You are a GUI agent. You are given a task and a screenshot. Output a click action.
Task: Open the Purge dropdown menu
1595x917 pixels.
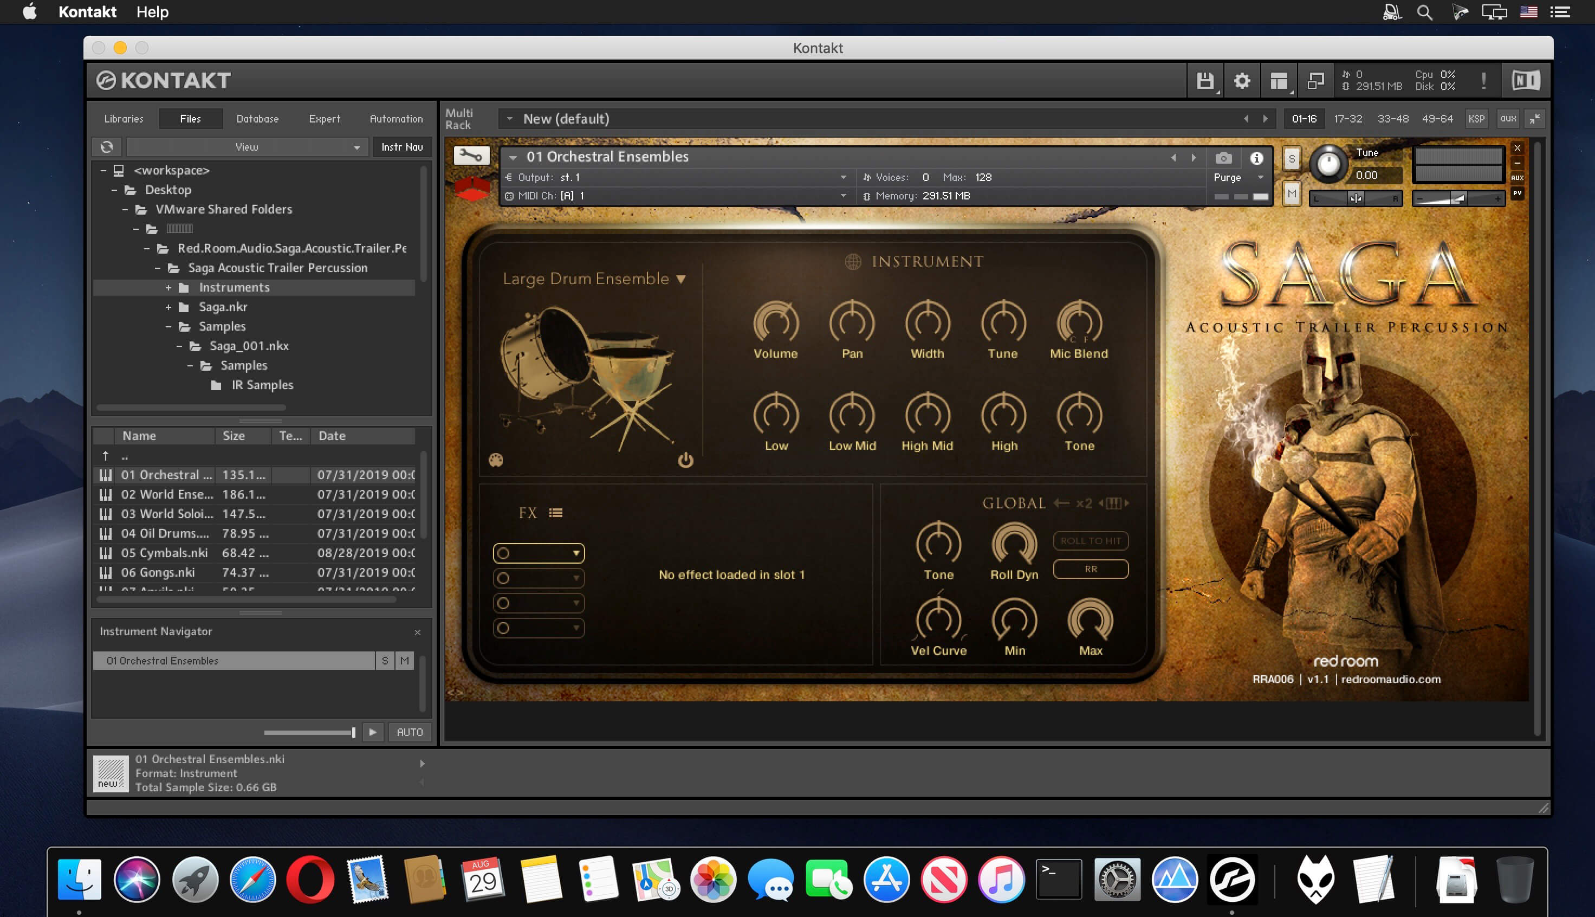tap(1239, 178)
